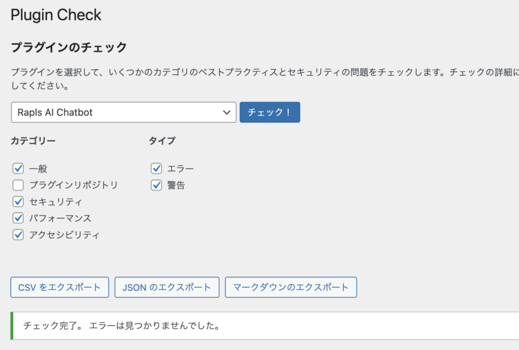This screenshot has height=350, width=519.
Task: Uncheck the パフォーマンス category
Action: (18, 218)
